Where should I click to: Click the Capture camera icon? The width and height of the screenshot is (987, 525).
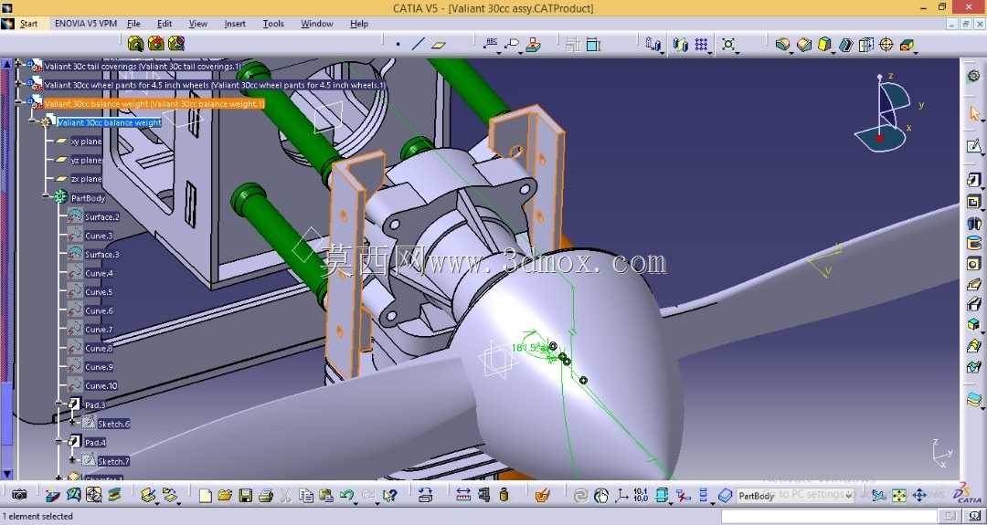point(19,495)
